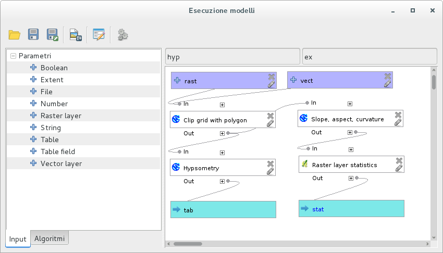Expand In section above Slope, aspect, curvature
This screenshot has height=253, width=443.
tap(350, 104)
